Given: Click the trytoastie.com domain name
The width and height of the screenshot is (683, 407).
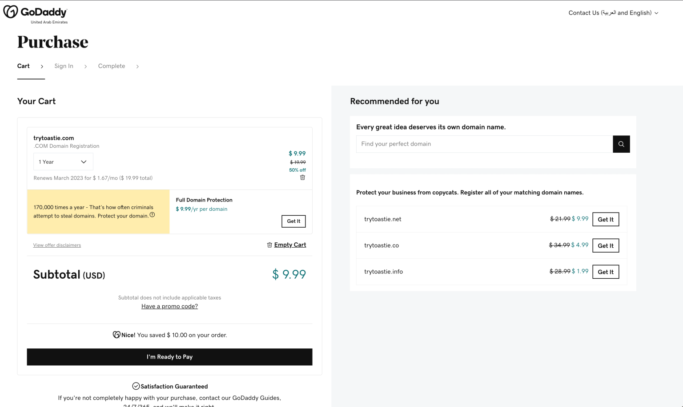Looking at the screenshot, I should [x=54, y=138].
